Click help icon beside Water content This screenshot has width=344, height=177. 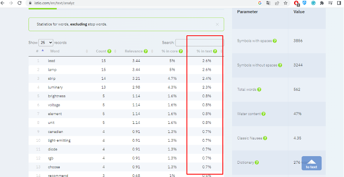(264, 114)
